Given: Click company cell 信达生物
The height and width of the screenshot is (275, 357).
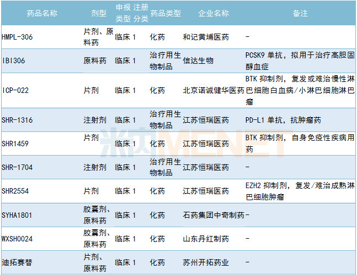Looking at the screenshot, I should [198, 61].
